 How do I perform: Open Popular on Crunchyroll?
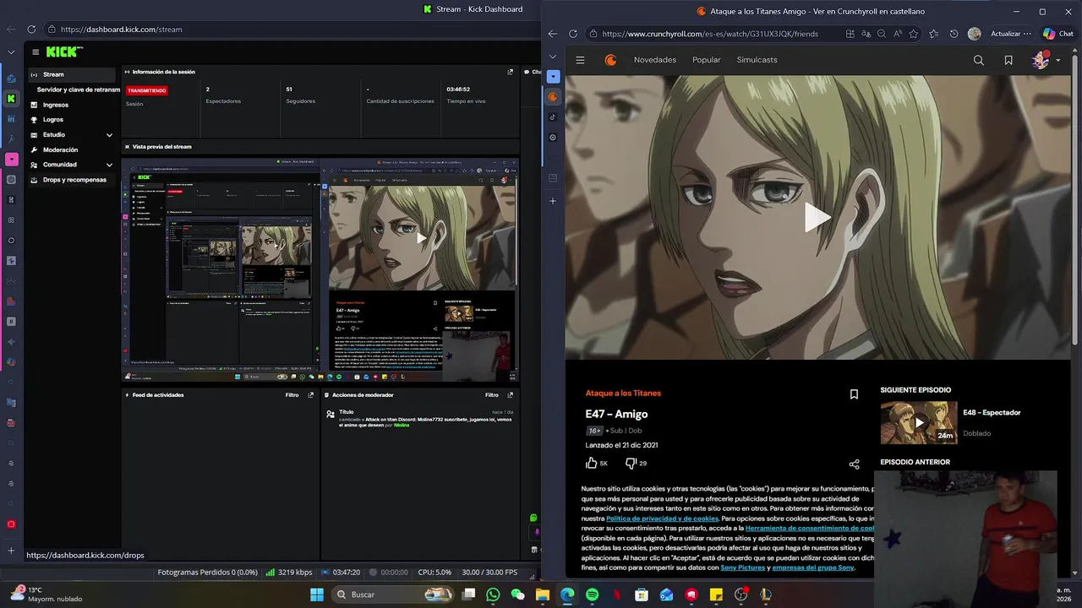(707, 60)
